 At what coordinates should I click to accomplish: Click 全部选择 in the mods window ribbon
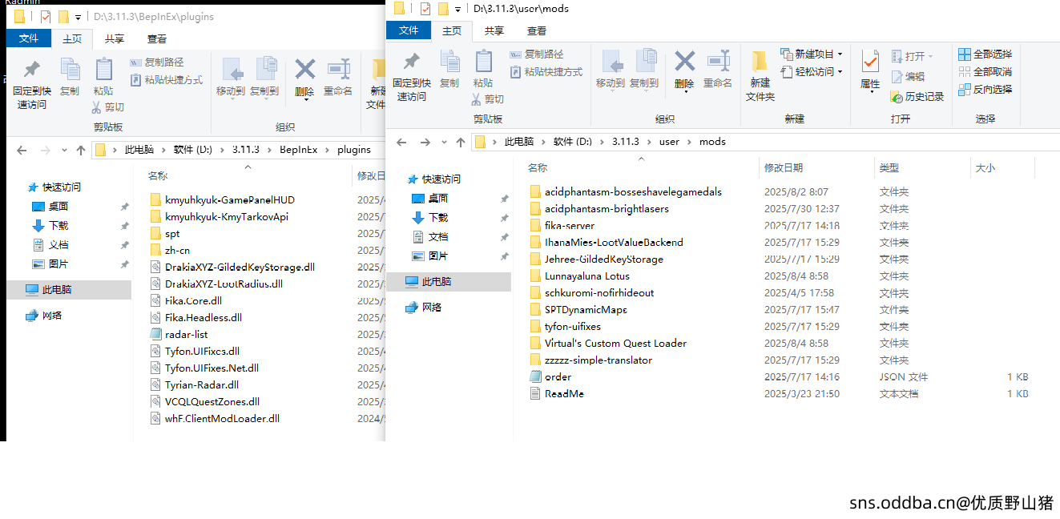pyautogui.click(x=985, y=54)
